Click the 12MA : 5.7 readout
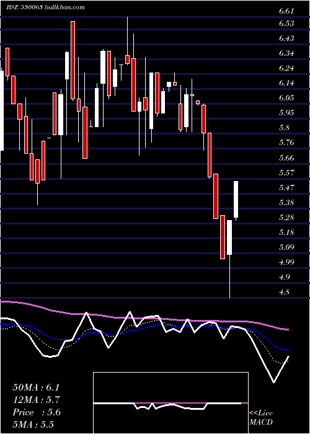 (x=37, y=400)
